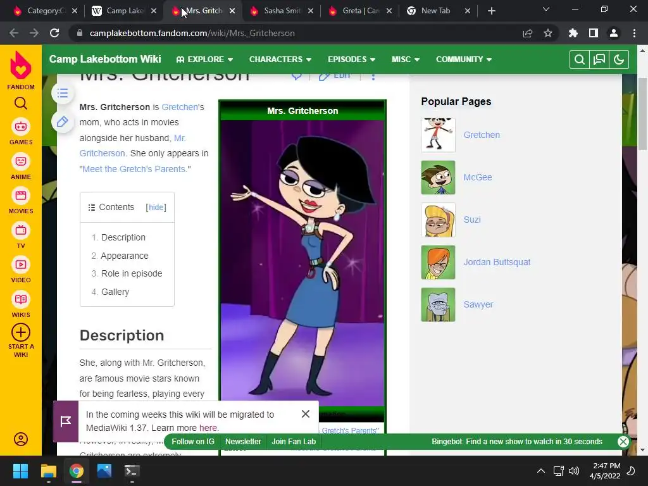Open the TV icon in the Fandom sidebar
The image size is (648, 486).
pos(21,230)
